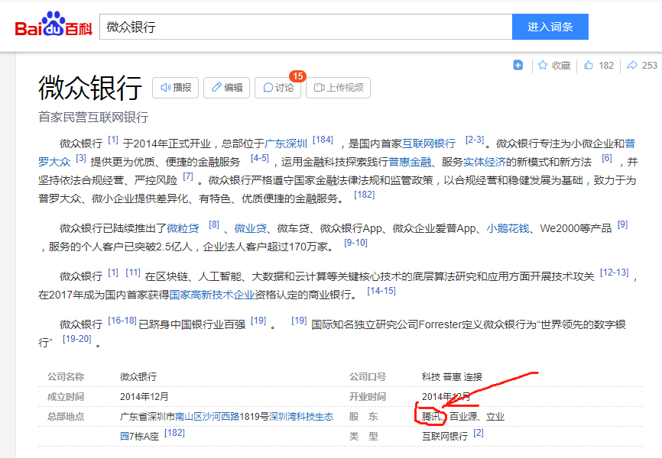Click the reference [19-20] citation
662x458 pixels.
[x=77, y=339]
